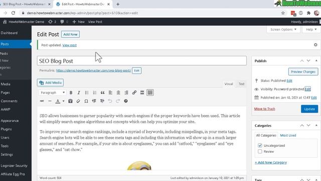Move Publish box down
The image size is (321, 181).
click(308, 61)
